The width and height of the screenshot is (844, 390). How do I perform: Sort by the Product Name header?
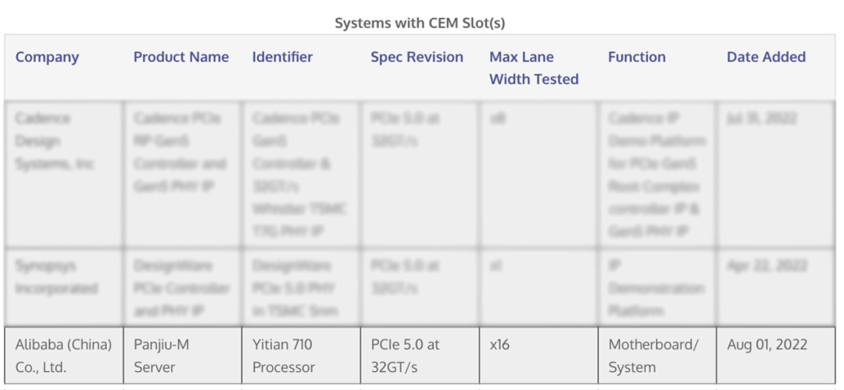coord(181,57)
